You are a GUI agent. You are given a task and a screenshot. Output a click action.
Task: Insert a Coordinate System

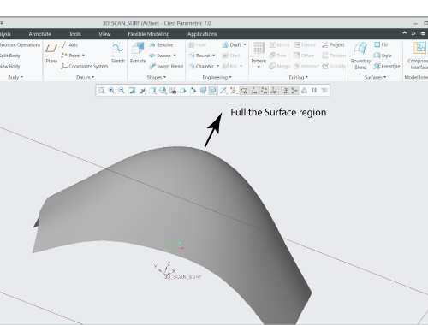[85, 67]
